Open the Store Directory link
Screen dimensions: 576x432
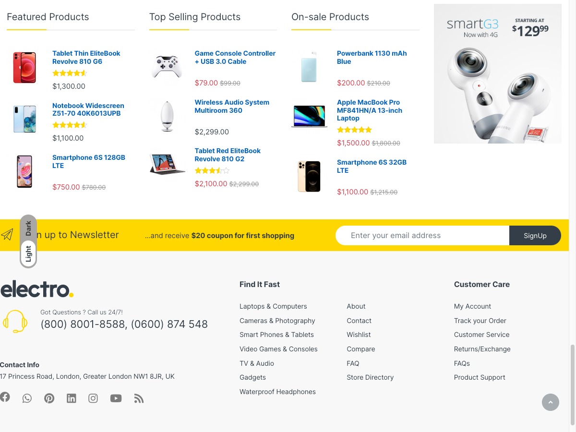click(x=370, y=377)
